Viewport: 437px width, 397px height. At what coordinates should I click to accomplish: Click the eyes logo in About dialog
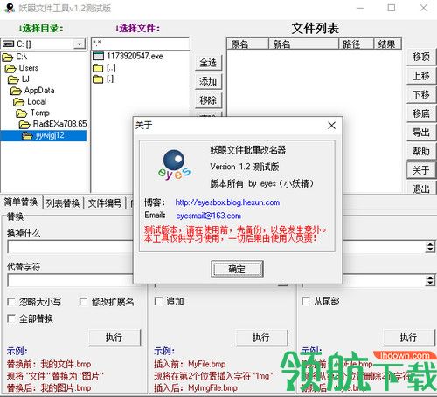[174, 165]
